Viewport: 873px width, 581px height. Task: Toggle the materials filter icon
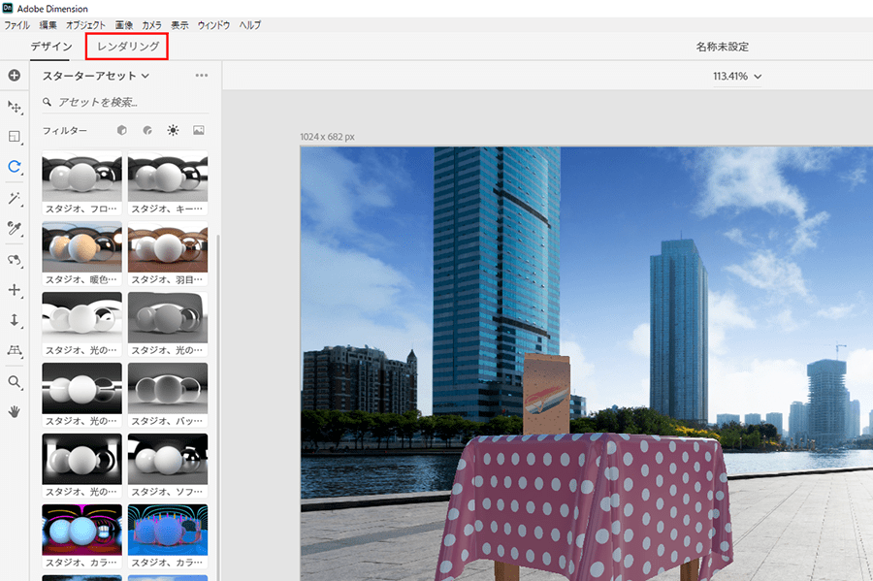pyautogui.click(x=147, y=130)
